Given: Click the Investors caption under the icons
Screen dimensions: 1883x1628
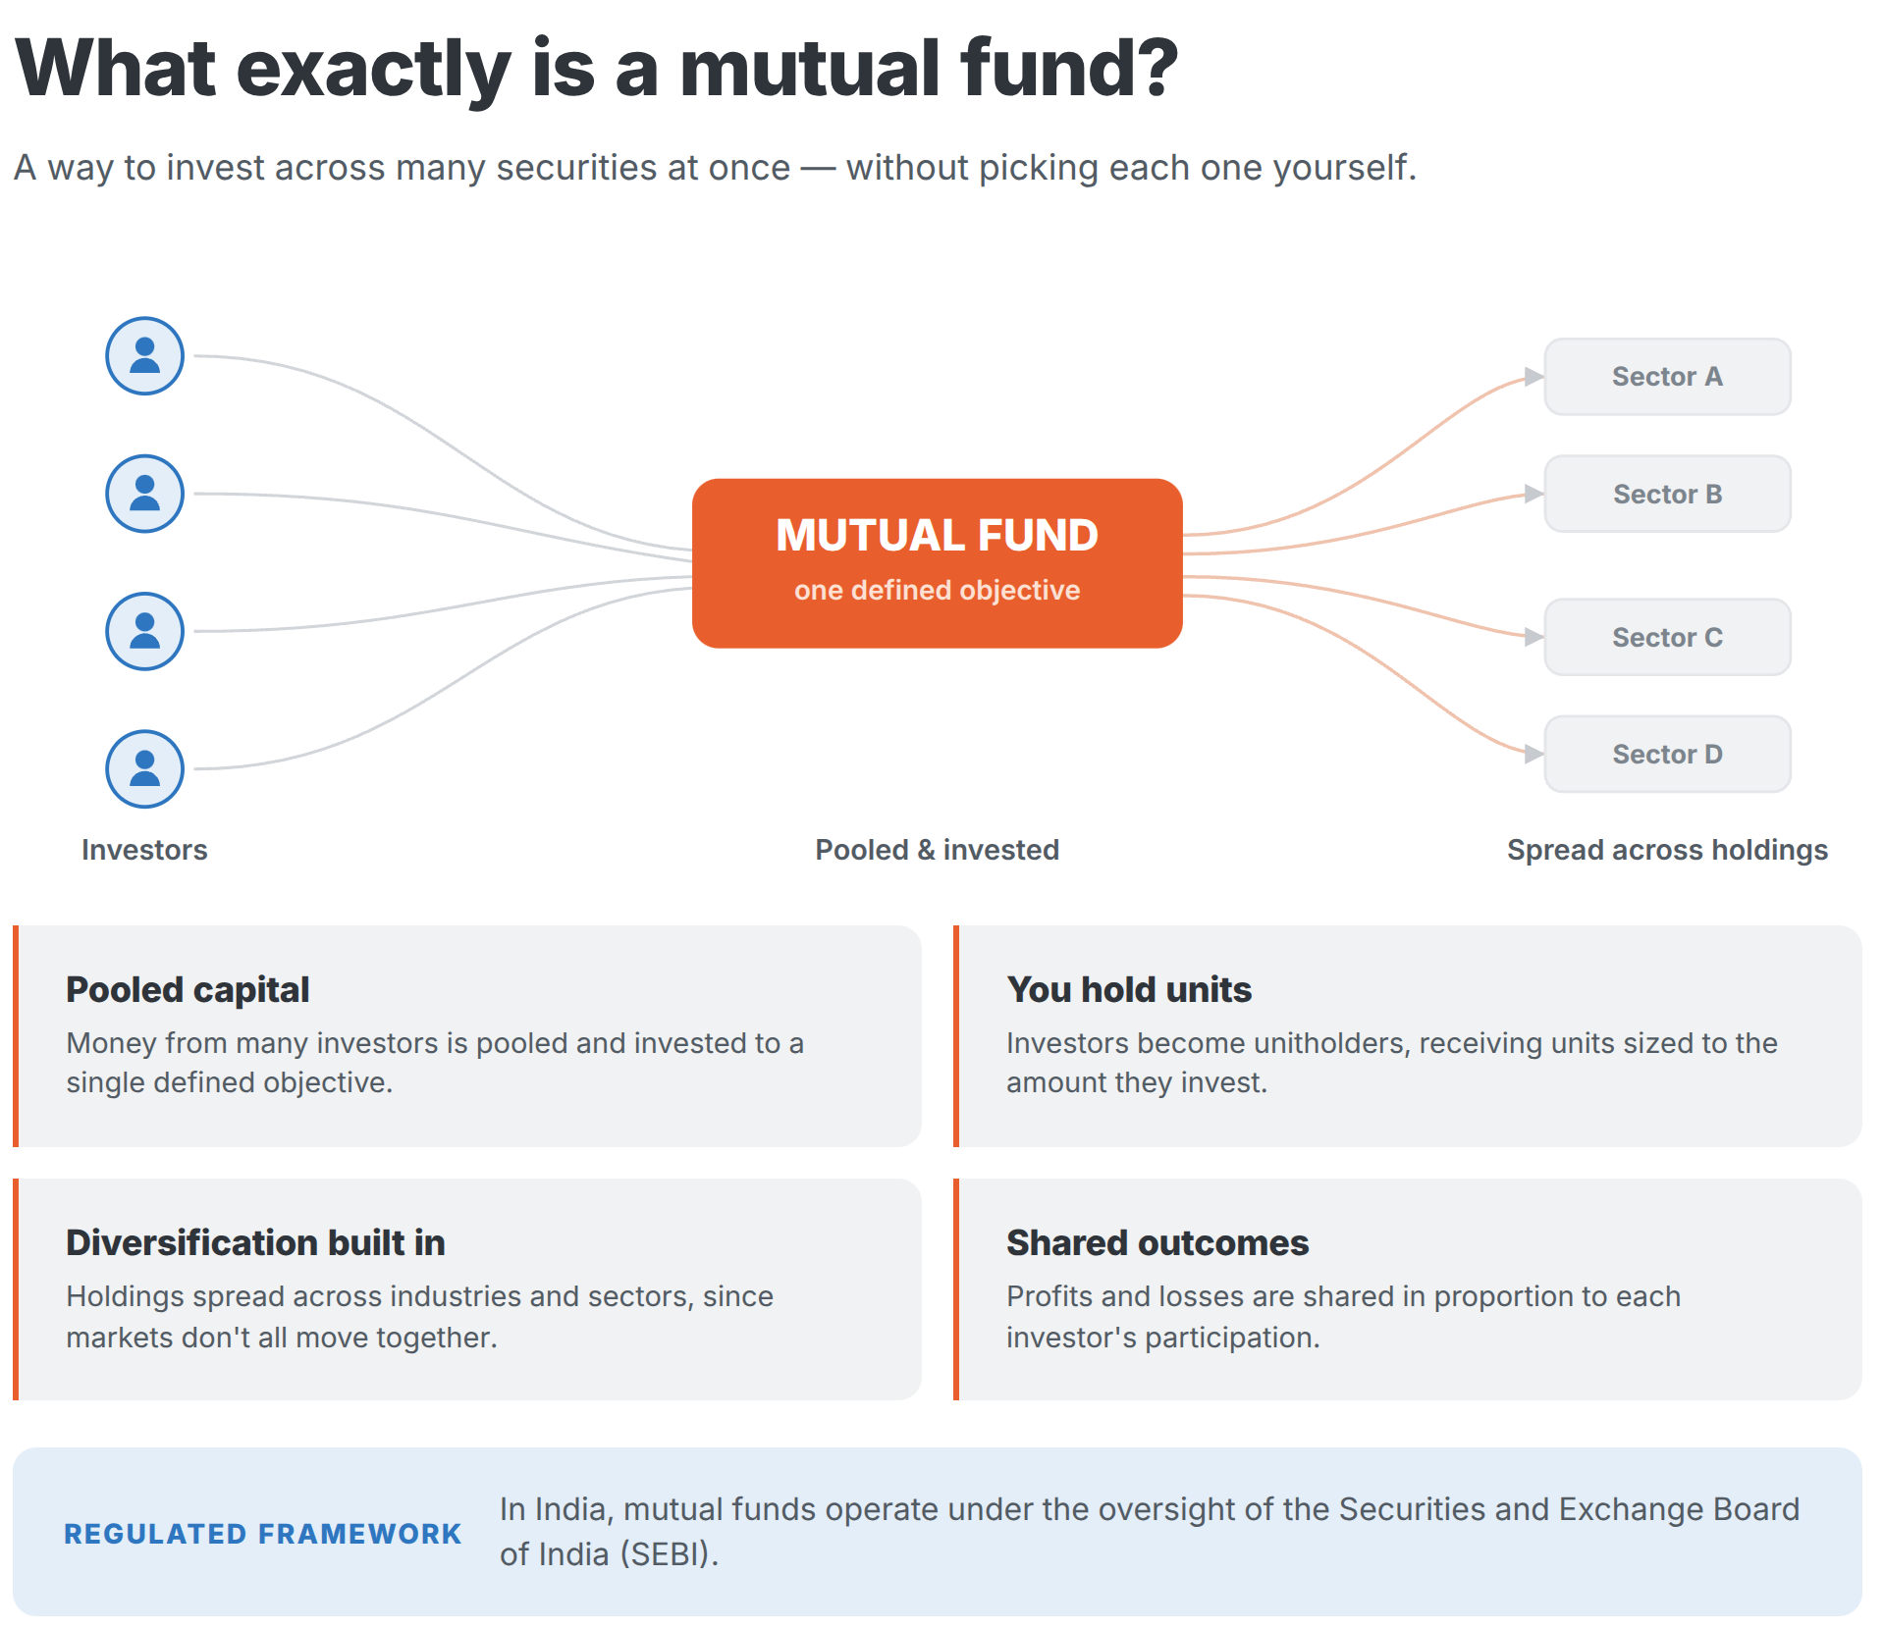Looking at the screenshot, I should 144,850.
